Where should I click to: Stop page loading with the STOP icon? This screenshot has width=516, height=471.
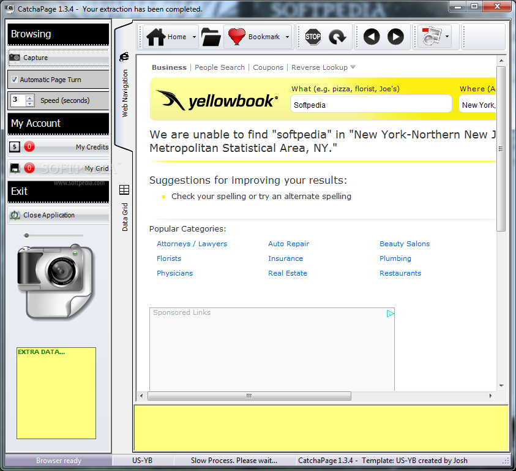tap(313, 37)
